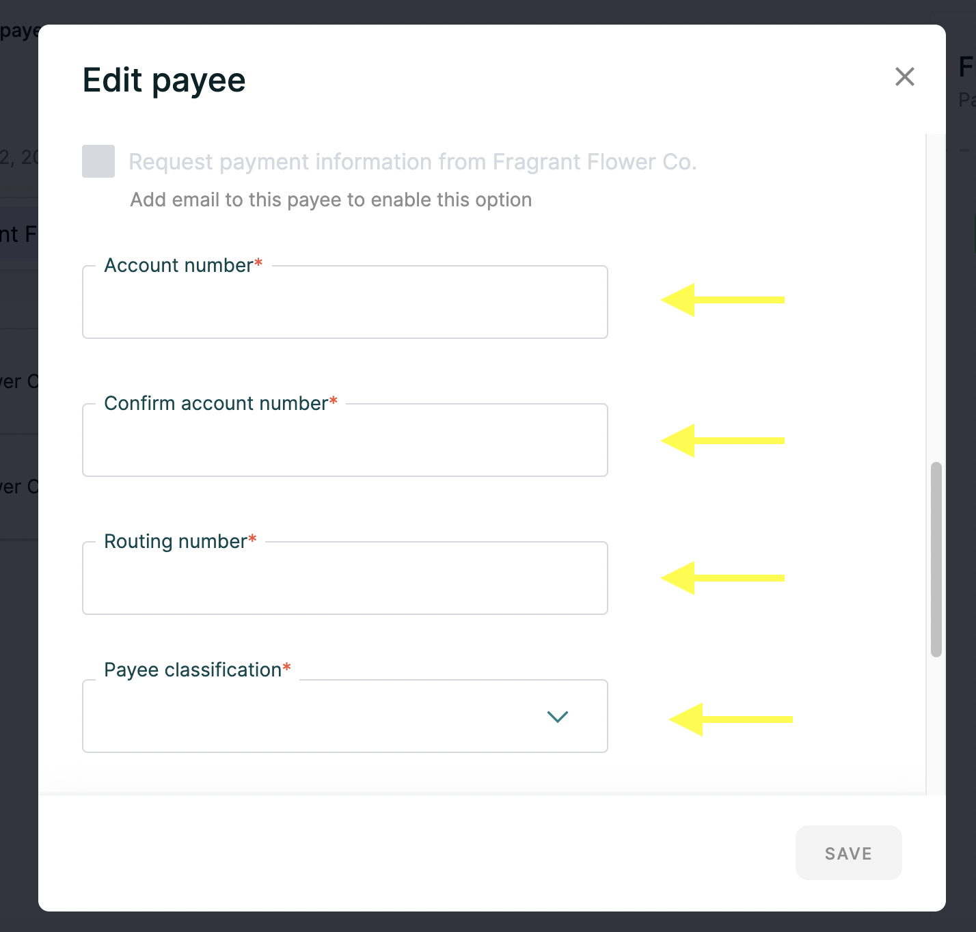The height and width of the screenshot is (932, 976).
Task: Focus the Account number input field
Action: [x=345, y=302]
